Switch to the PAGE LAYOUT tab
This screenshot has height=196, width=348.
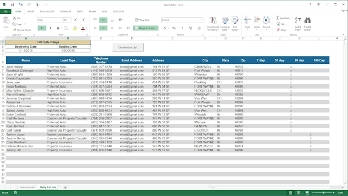coord(47,11)
